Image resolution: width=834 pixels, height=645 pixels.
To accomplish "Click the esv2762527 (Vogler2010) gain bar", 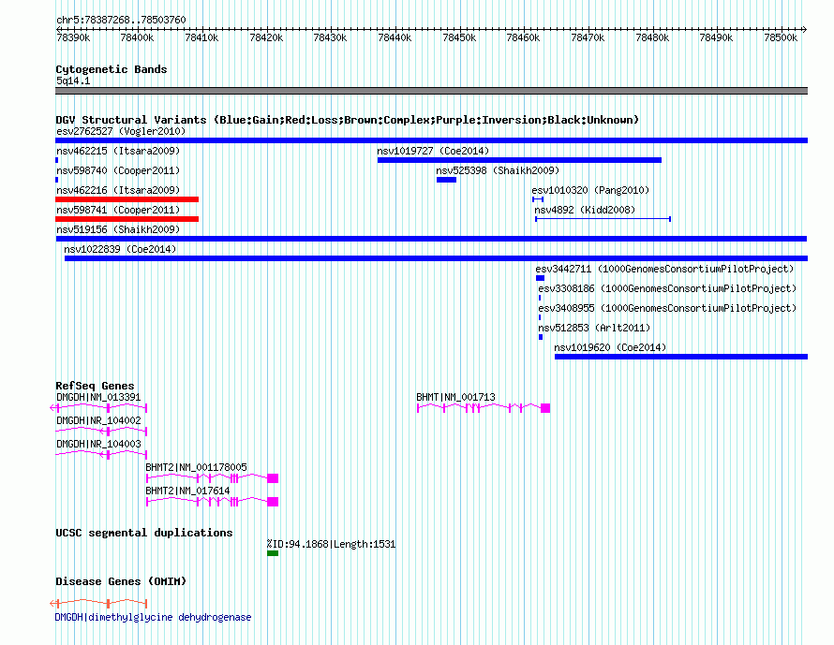I will coord(431,140).
